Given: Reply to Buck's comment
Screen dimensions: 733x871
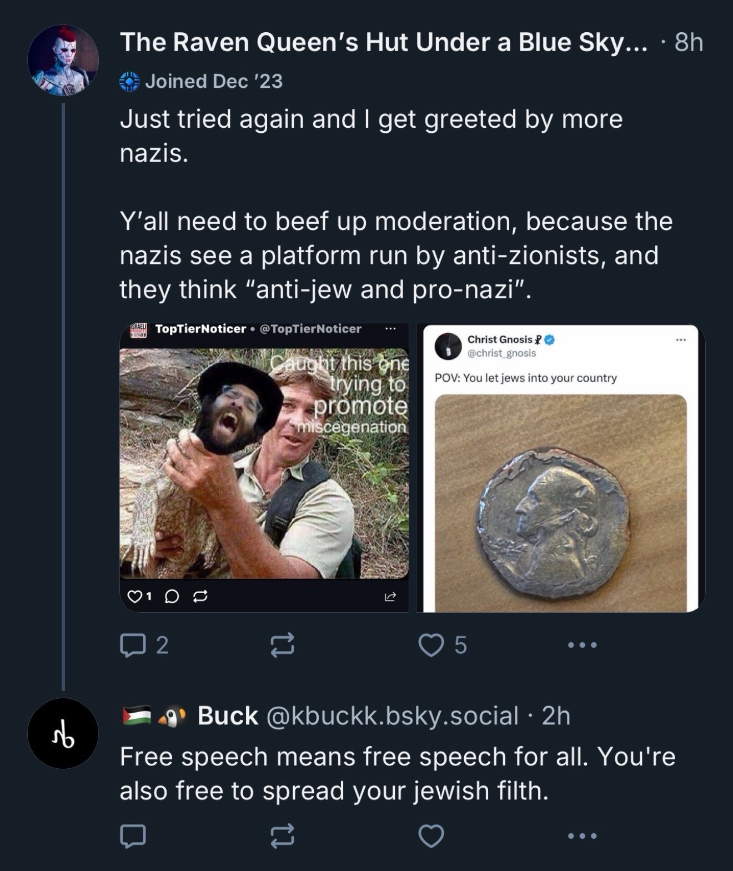Looking at the screenshot, I should coord(133,836).
